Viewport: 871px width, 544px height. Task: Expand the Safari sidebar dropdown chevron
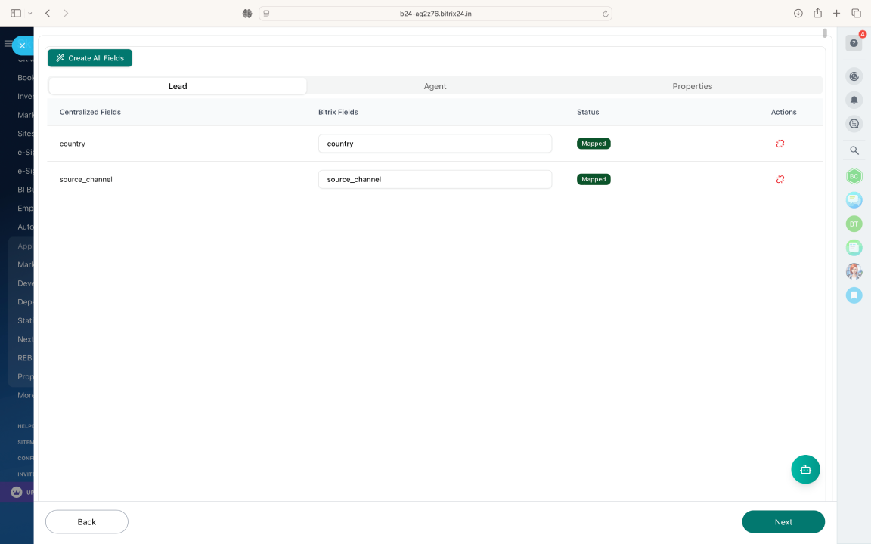pyautogui.click(x=29, y=14)
